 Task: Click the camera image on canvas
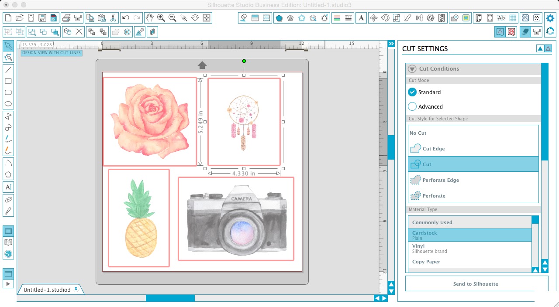[237, 220]
